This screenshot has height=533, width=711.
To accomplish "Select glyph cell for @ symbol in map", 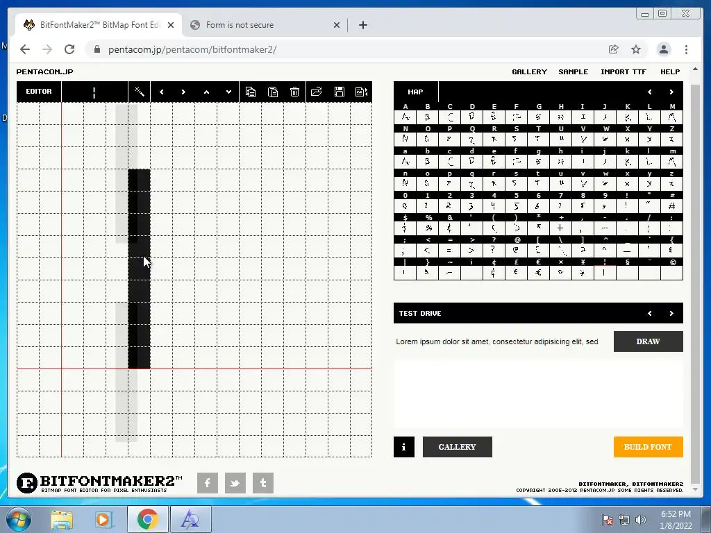I will point(517,251).
